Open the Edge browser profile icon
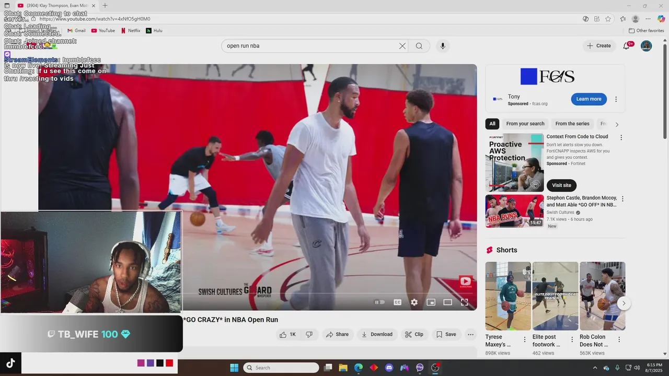This screenshot has height=376, width=669. 636,19
